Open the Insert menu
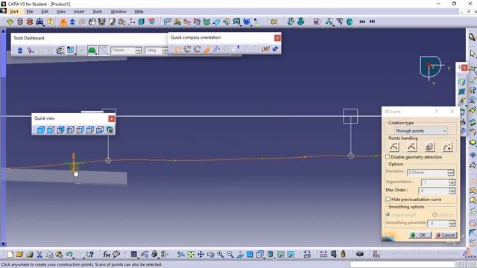The image size is (477, 268). (79, 12)
